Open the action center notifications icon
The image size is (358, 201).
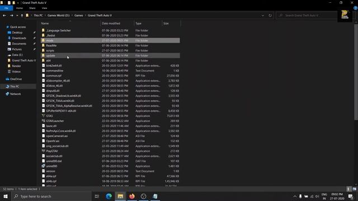click(x=351, y=196)
